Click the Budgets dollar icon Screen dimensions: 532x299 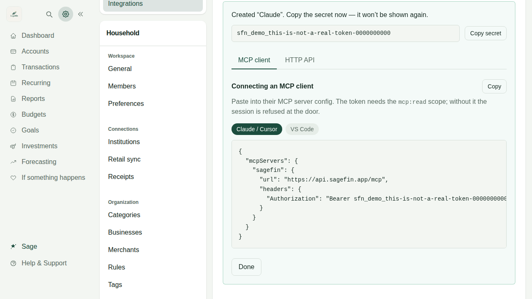click(x=13, y=115)
